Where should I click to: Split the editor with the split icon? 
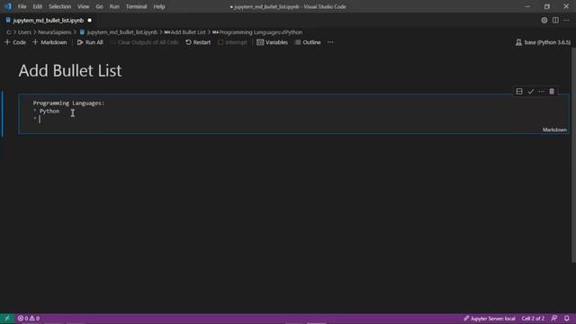tap(555, 21)
